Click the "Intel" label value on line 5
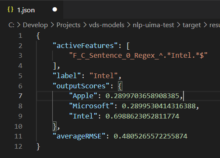Screen dimensions: 220x158 coord(104,76)
